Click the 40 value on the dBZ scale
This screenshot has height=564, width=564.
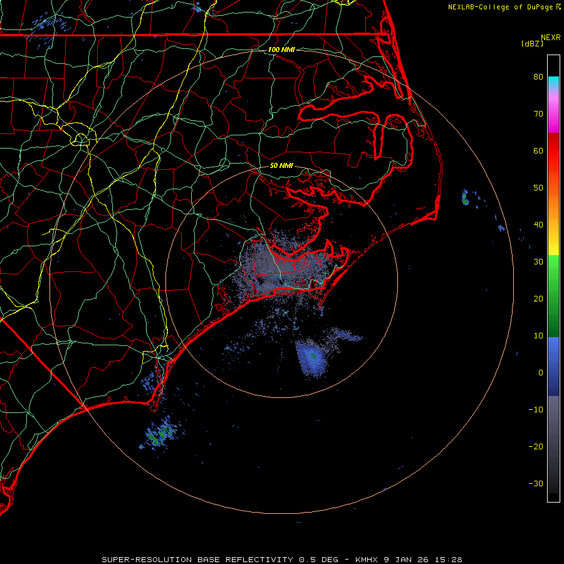click(538, 225)
